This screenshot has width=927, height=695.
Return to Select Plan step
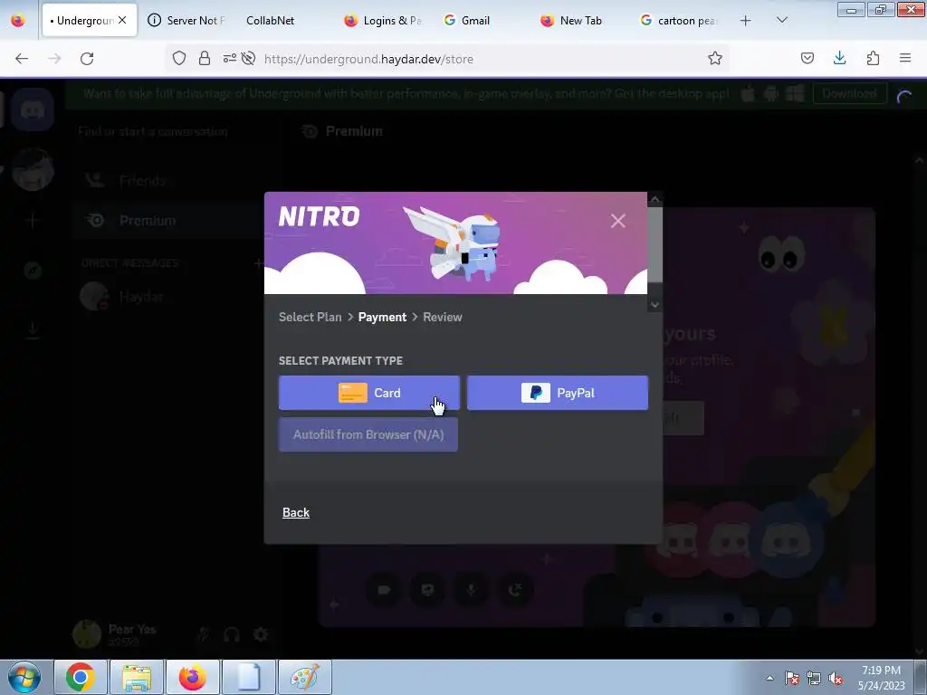[x=310, y=317]
